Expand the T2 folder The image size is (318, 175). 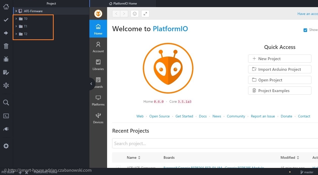click(16, 34)
